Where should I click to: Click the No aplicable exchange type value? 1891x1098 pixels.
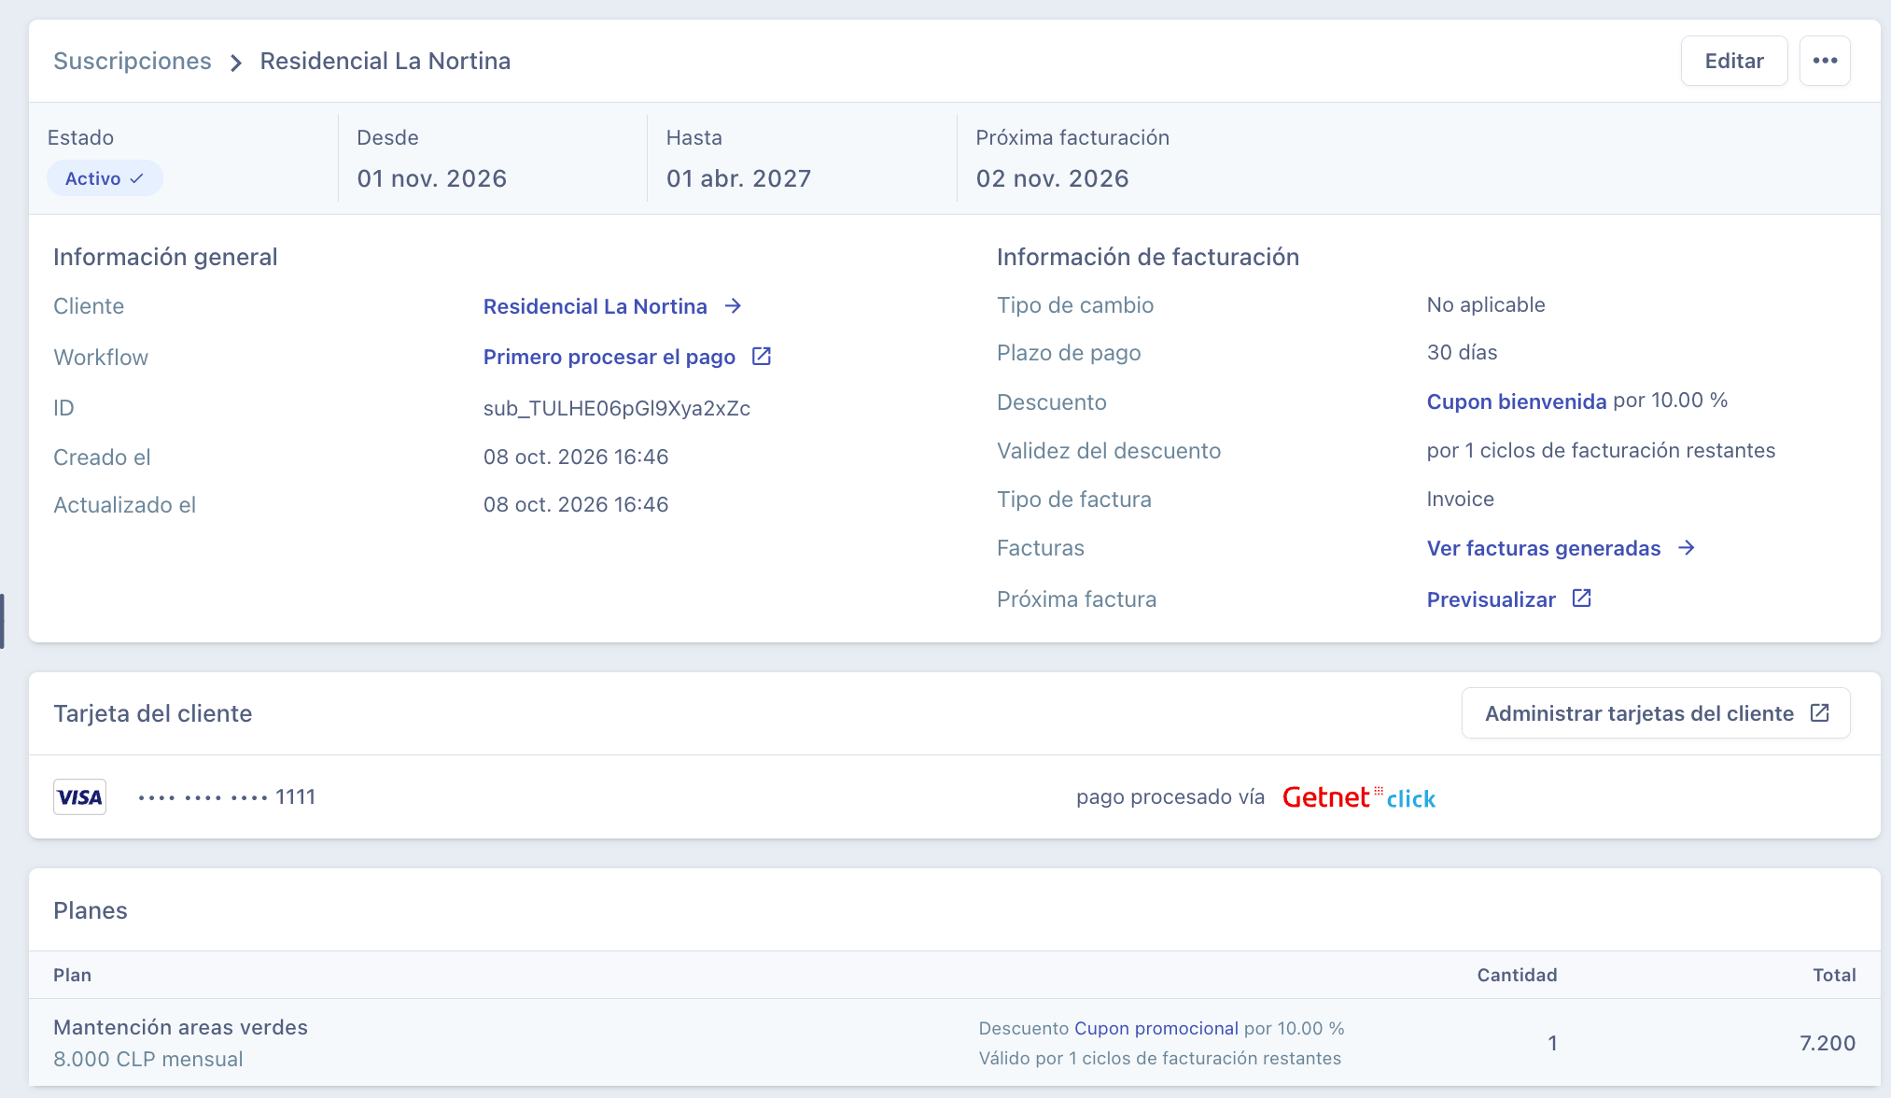[x=1486, y=304]
